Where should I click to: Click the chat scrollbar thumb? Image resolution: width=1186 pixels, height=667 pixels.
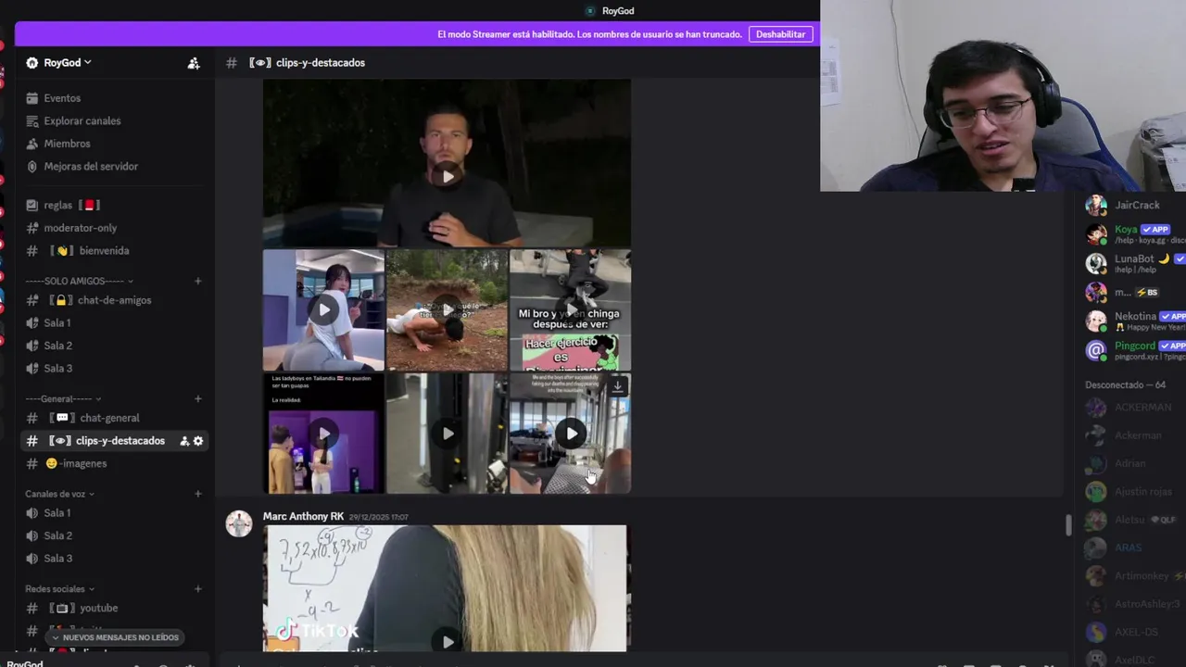pos(1067,524)
